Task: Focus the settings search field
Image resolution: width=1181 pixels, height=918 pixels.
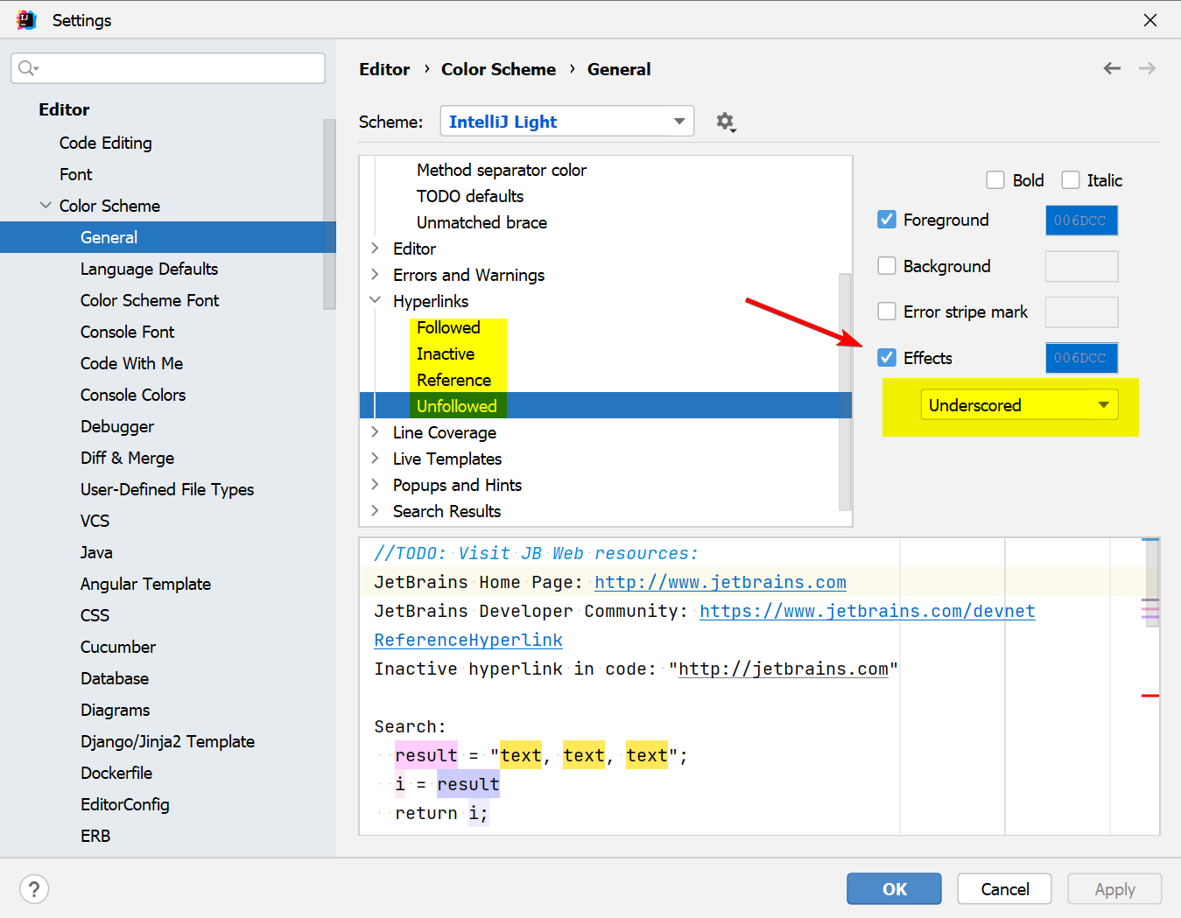Action: click(x=168, y=68)
